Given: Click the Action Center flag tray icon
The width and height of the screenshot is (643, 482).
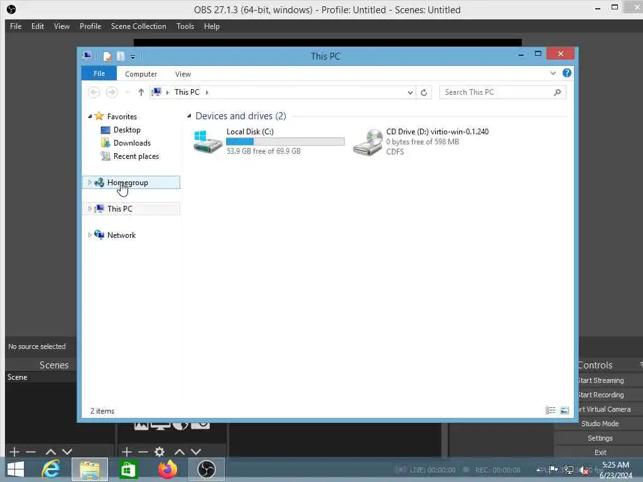Looking at the screenshot, I should (x=554, y=469).
